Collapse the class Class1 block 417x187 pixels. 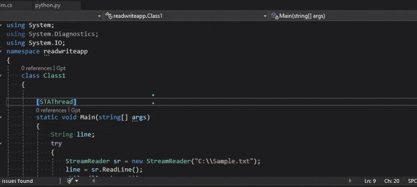tap(1, 76)
